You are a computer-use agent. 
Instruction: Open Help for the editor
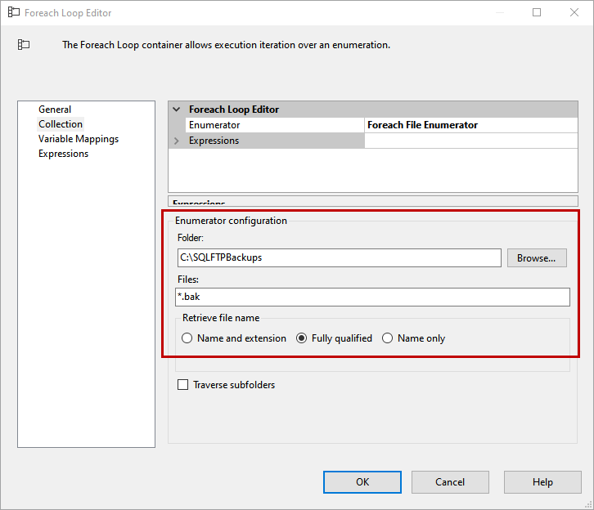coord(542,482)
